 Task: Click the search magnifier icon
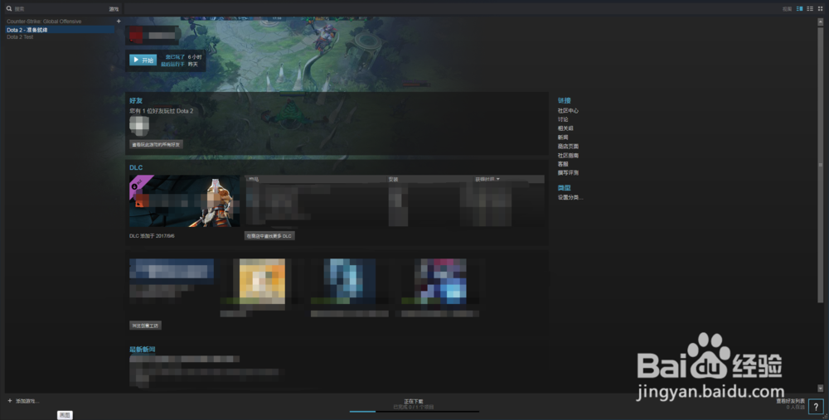(9, 8)
